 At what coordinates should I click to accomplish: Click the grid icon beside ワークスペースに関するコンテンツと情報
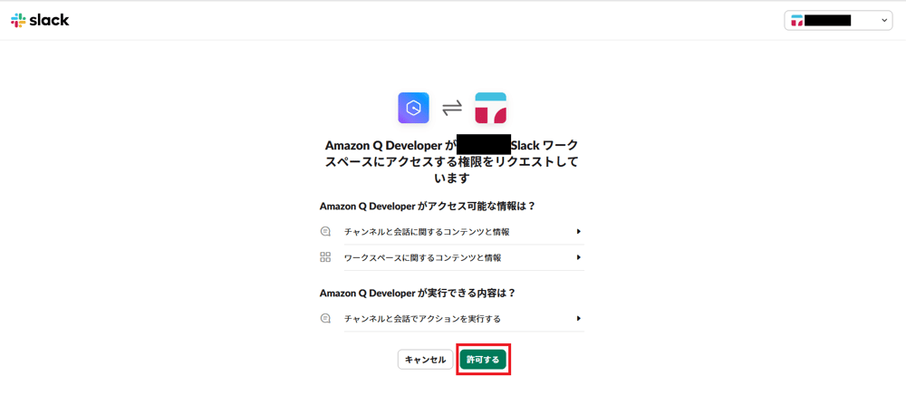[x=325, y=257]
